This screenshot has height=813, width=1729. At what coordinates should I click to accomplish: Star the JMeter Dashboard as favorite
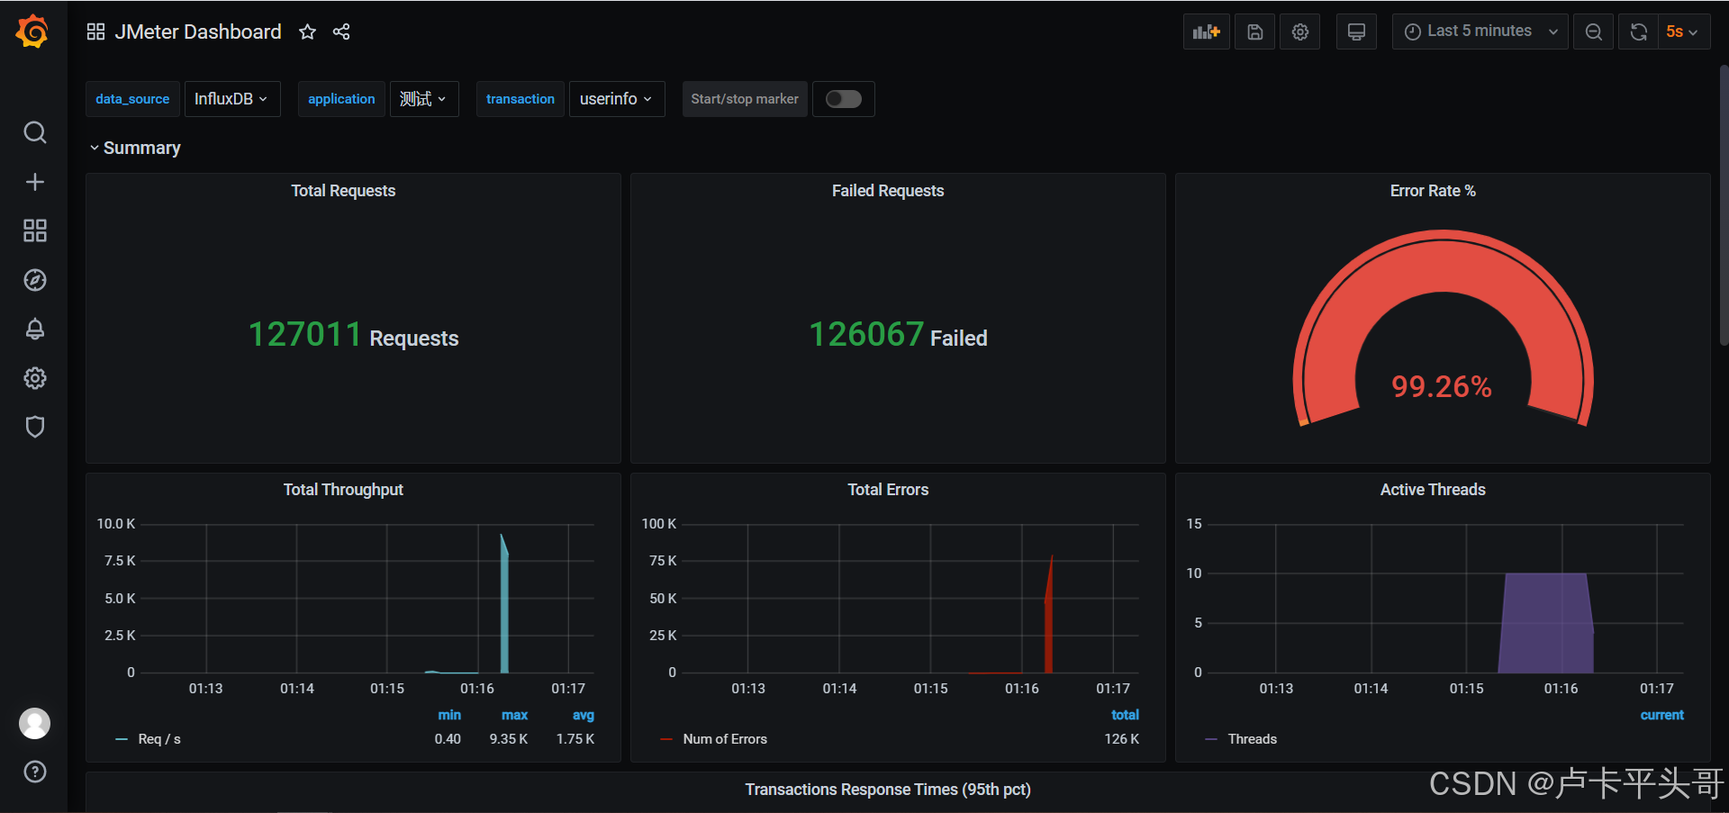click(307, 32)
